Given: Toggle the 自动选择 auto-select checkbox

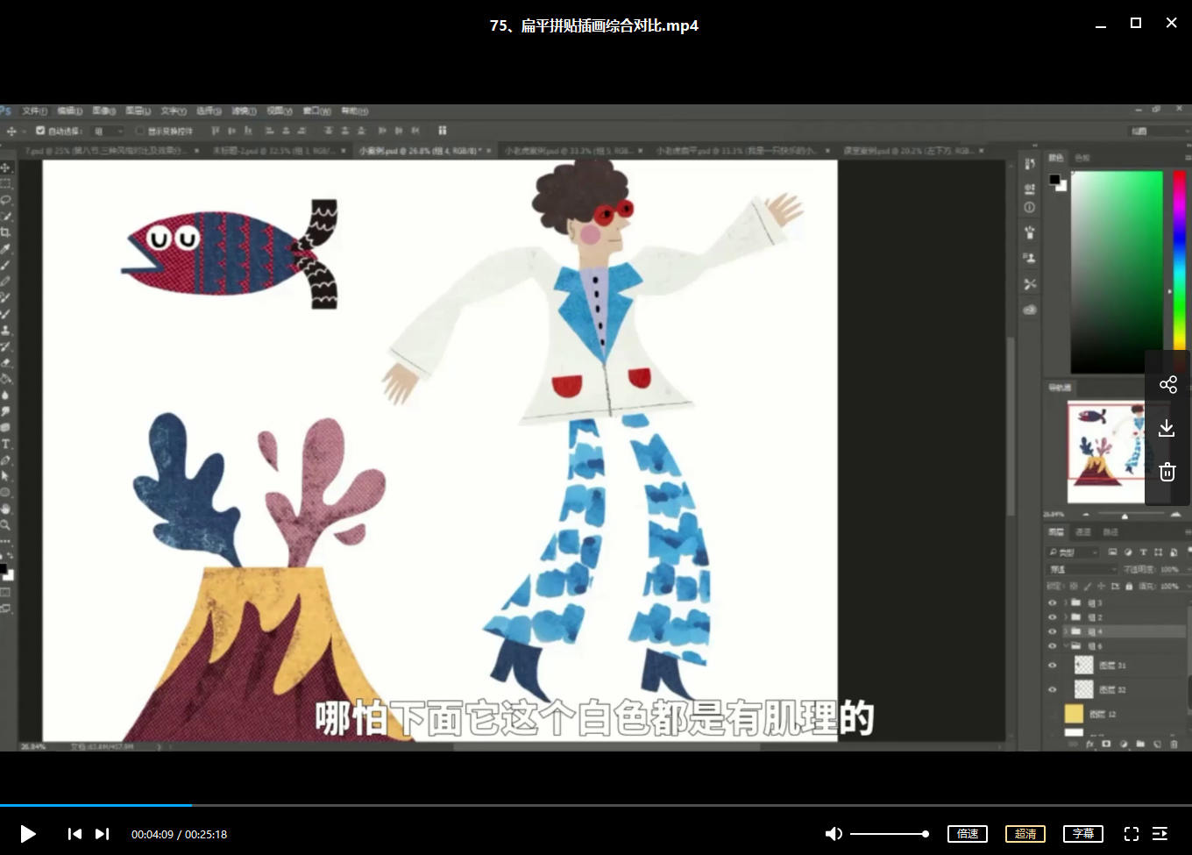Looking at the screenshot, I should pos(40,131).
